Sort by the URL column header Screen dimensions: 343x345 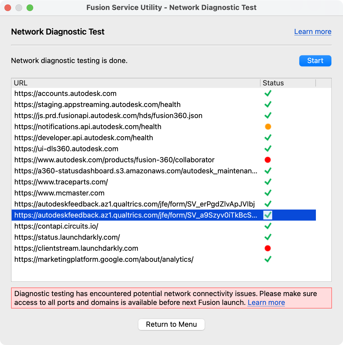(136, 83)
